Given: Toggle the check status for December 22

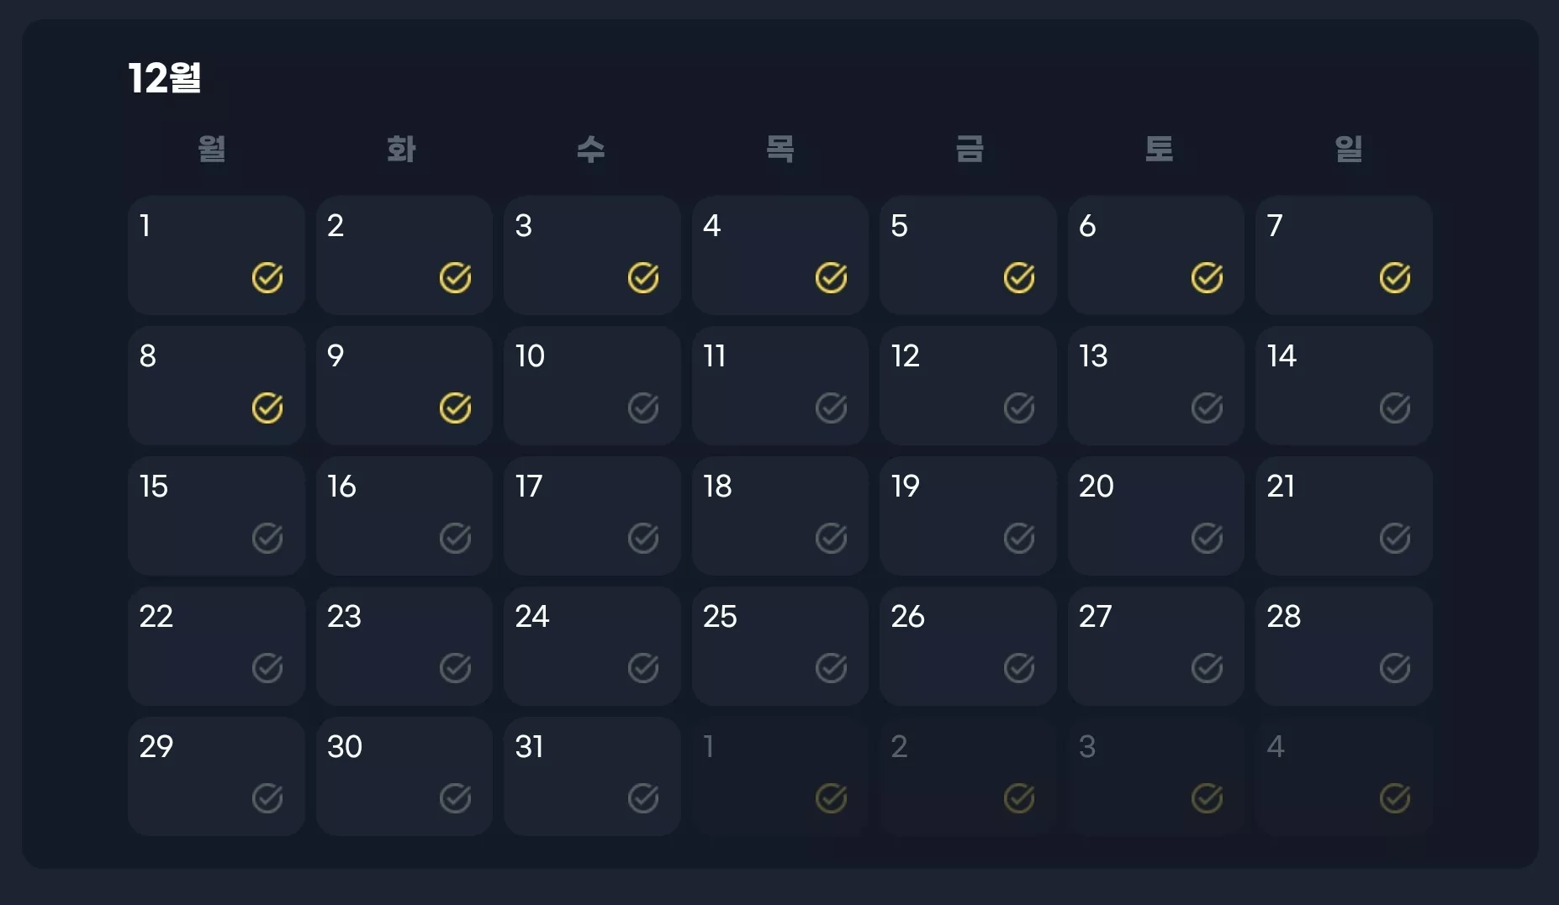Looking at the screenshot, I should click(267, 668).
